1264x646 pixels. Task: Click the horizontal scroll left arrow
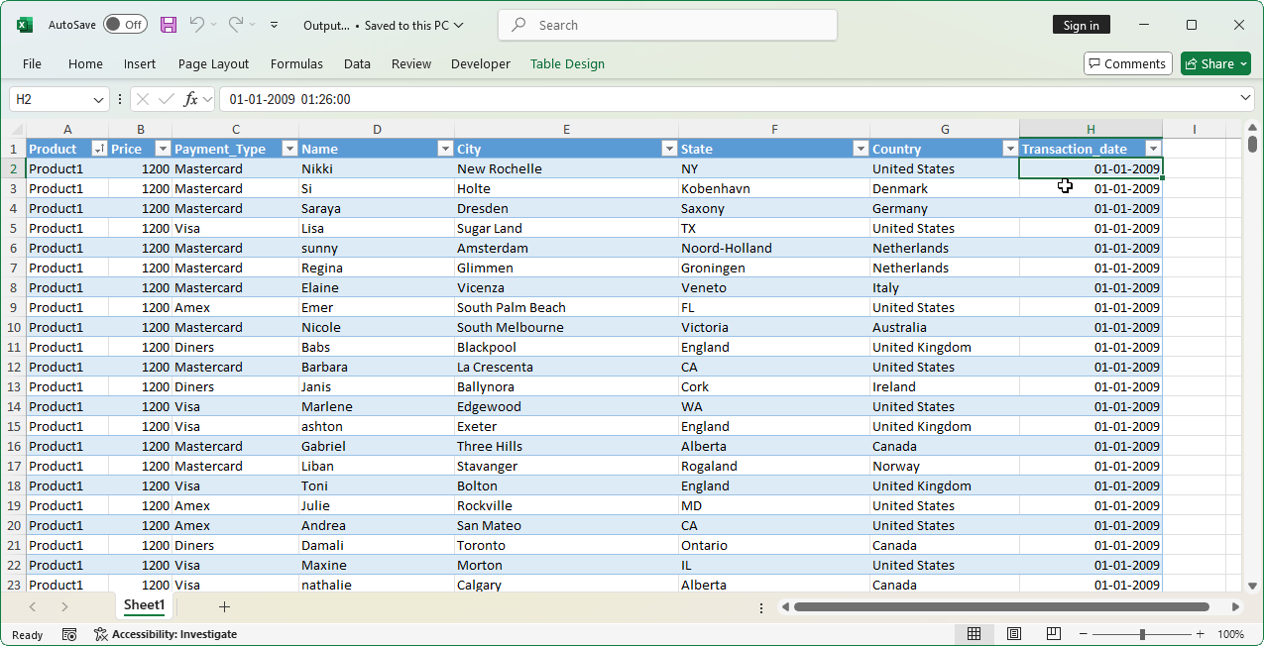click(785, 606)
